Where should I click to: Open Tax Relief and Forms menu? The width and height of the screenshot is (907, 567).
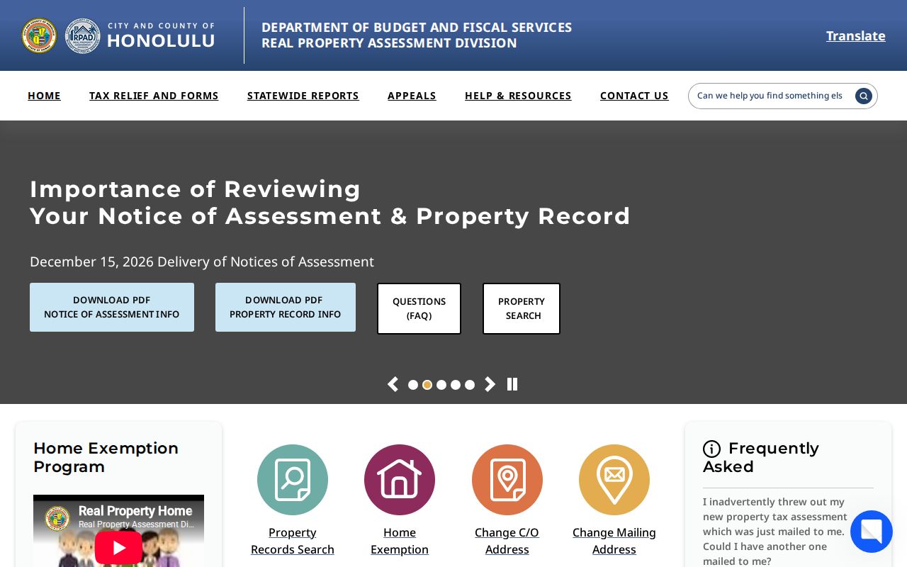154,96
